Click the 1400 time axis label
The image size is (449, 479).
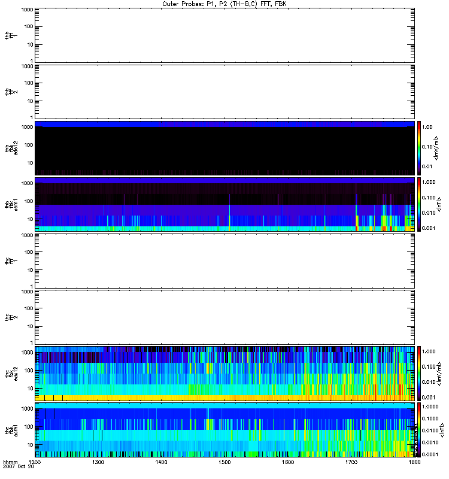tap(161, 463)
